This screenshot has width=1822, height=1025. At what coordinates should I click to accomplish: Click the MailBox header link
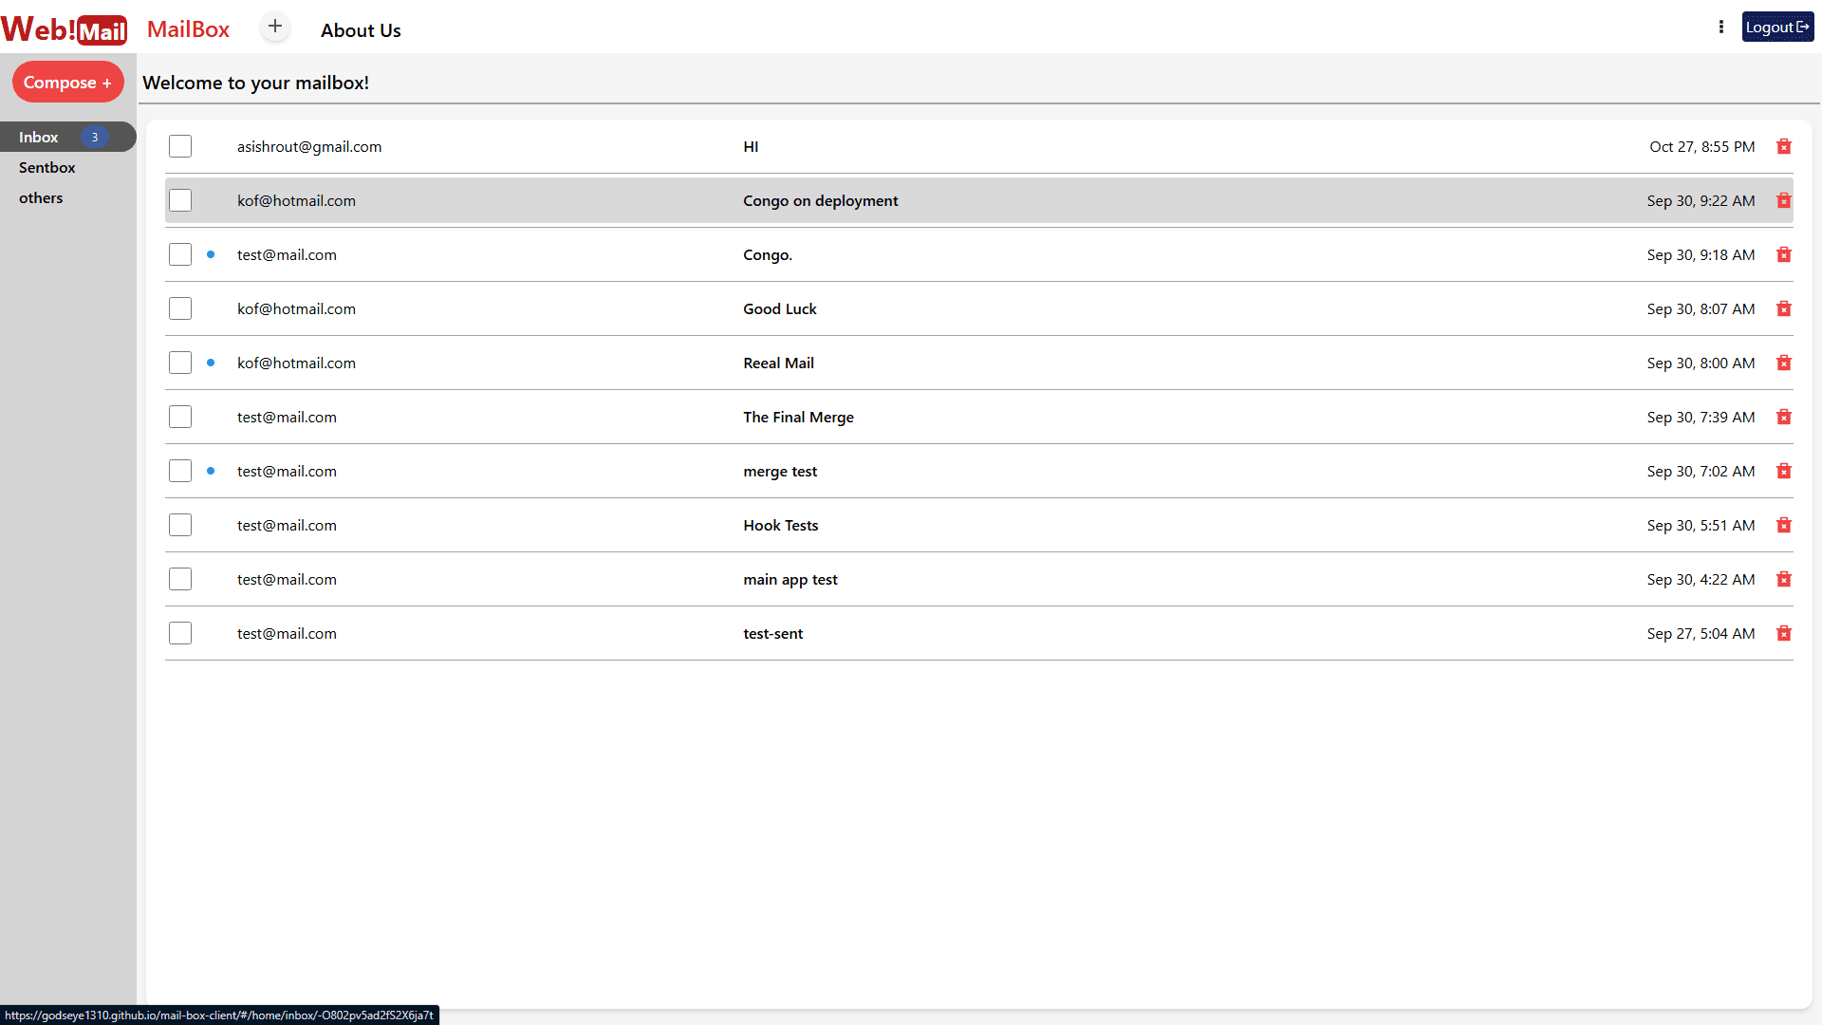188,29
